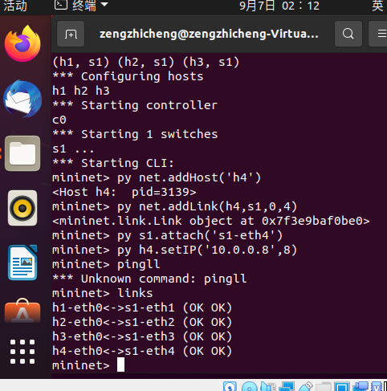Click the VirtualBox shared folders status icon
387x391 pixels.
324,387
